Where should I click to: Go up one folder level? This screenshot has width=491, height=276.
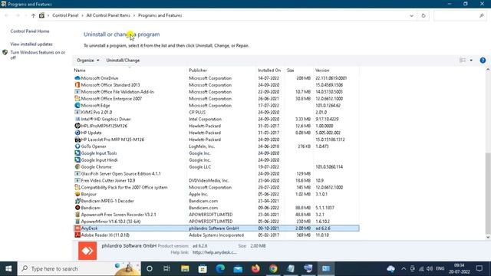point(33,15)
